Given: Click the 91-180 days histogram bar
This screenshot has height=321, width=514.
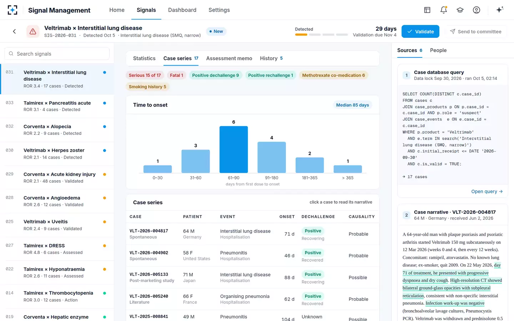Looking at the screenshot, I should point(272,157).
